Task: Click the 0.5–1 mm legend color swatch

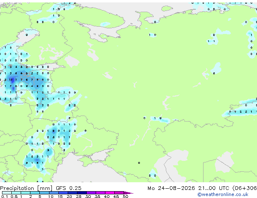Action: point(16,193)
